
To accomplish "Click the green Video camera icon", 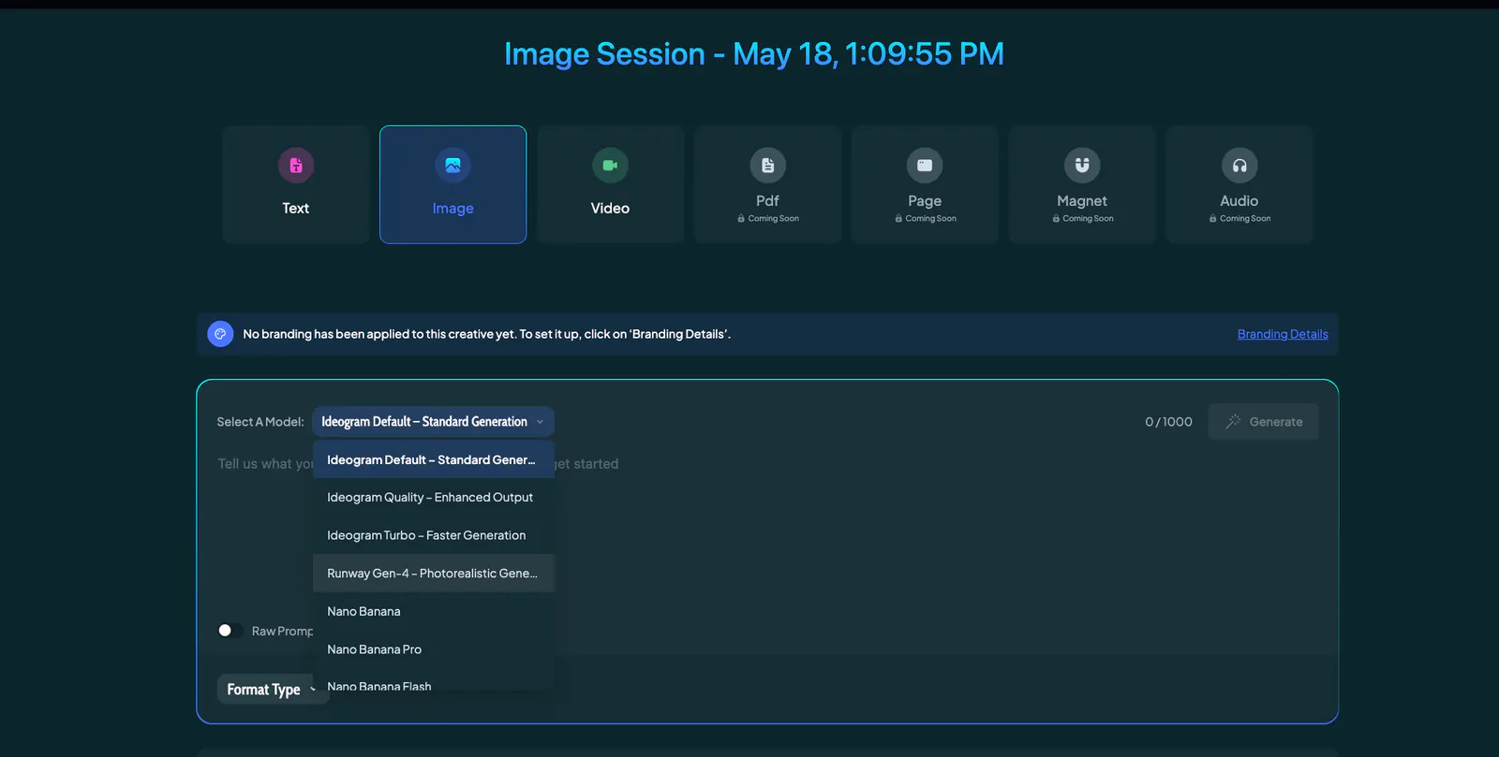I will 610,166.
